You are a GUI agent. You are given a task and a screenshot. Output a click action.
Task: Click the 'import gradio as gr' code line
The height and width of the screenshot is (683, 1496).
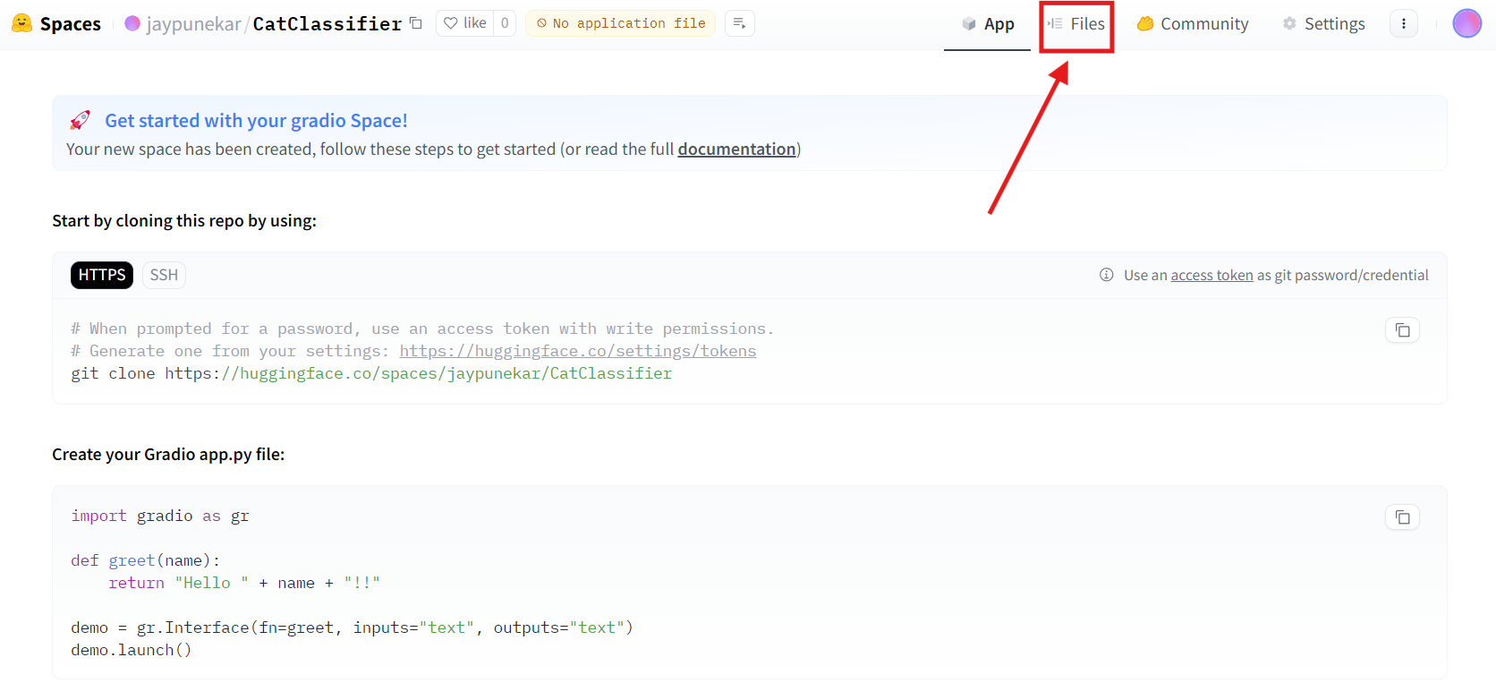(x=160, y=516)
